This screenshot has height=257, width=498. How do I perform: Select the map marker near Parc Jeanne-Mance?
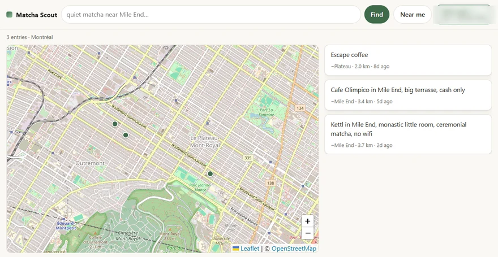tap(210, 173)
